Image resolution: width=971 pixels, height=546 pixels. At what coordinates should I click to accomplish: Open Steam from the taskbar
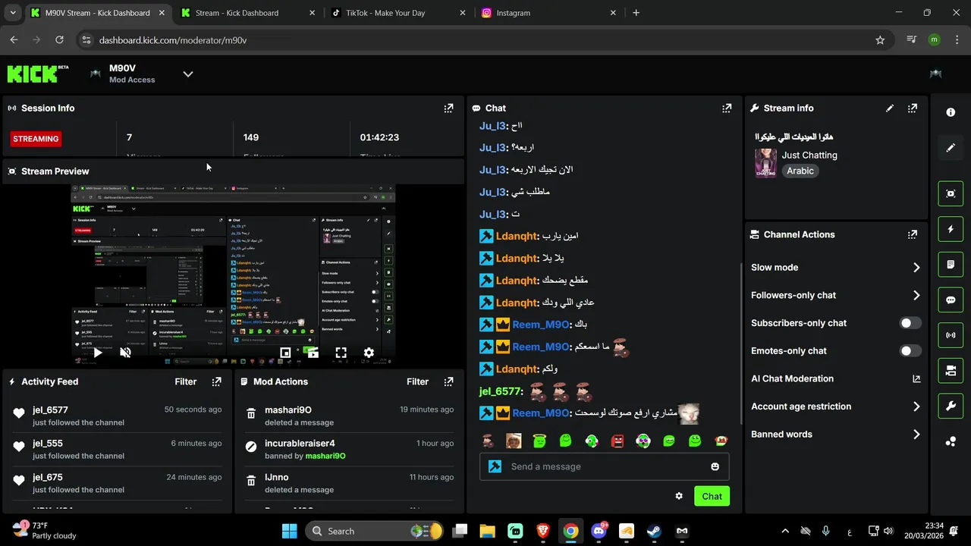(654, 532)
